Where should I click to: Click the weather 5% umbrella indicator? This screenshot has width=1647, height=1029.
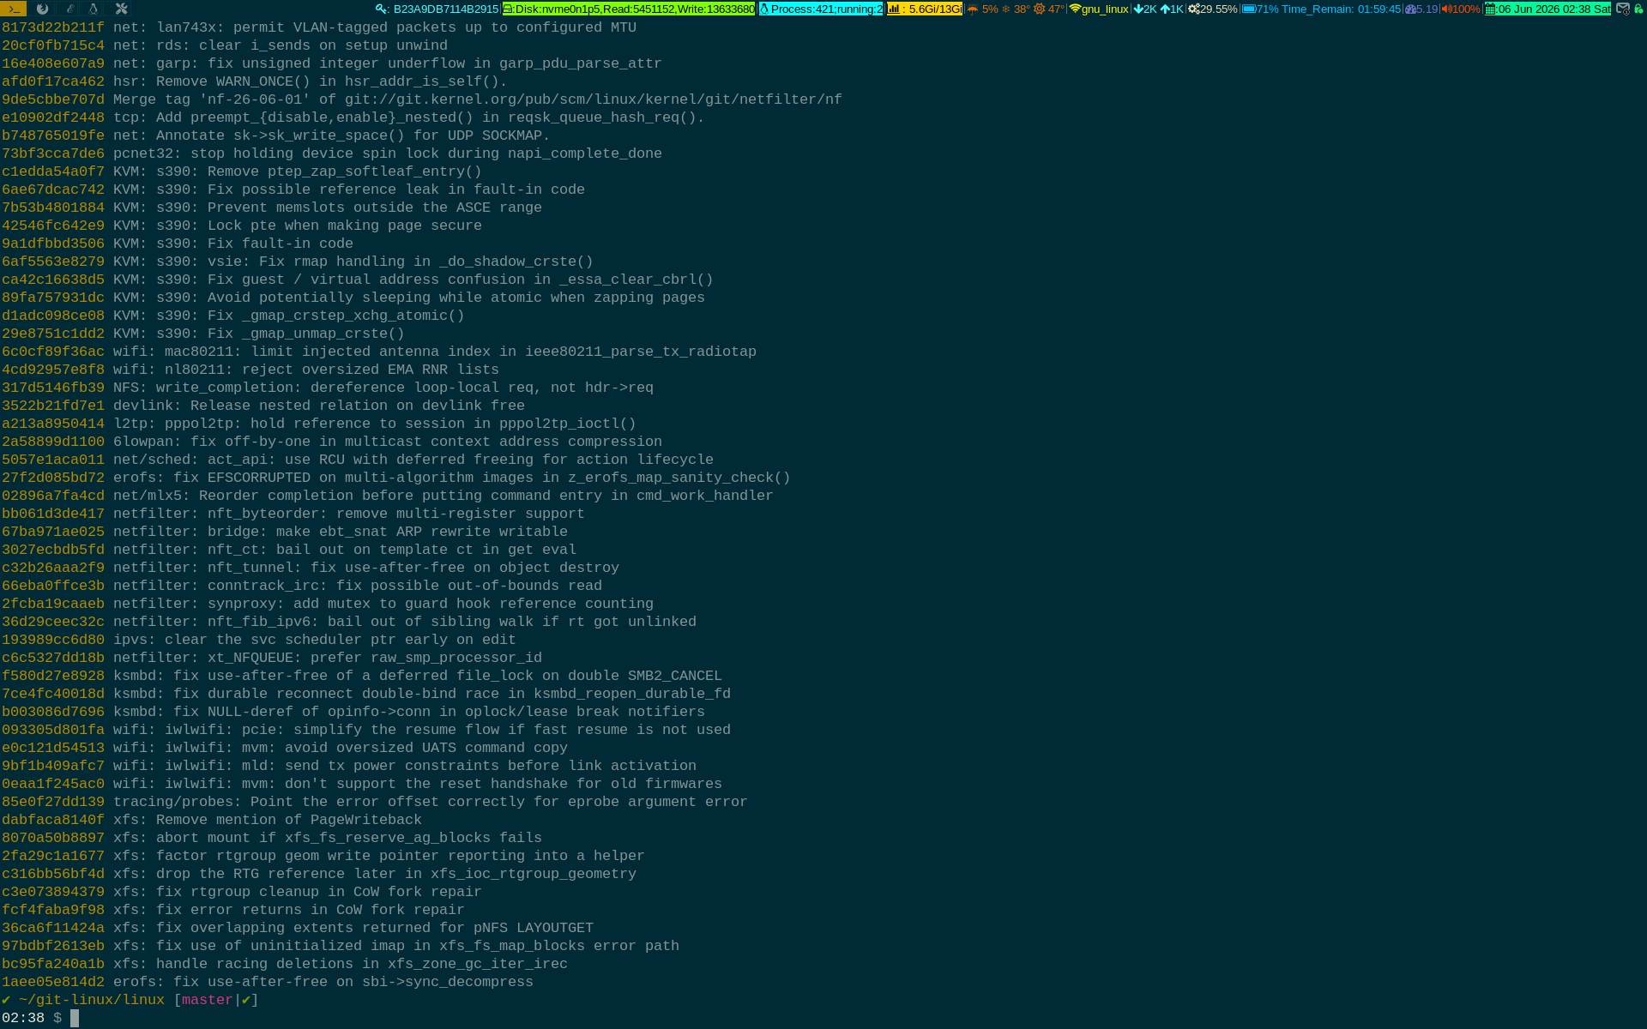coord(982,9)
